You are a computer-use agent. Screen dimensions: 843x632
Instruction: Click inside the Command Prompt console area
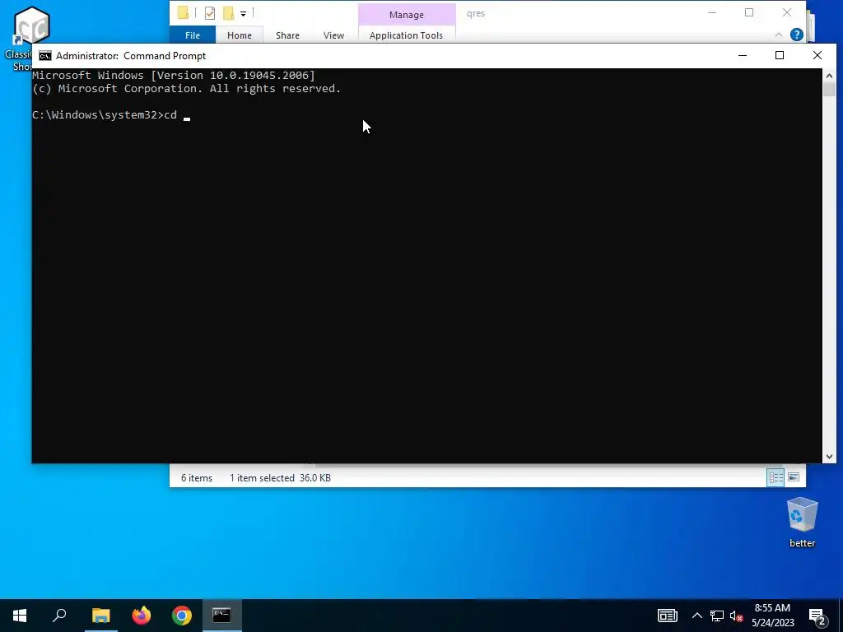click(x=427, y=265)
